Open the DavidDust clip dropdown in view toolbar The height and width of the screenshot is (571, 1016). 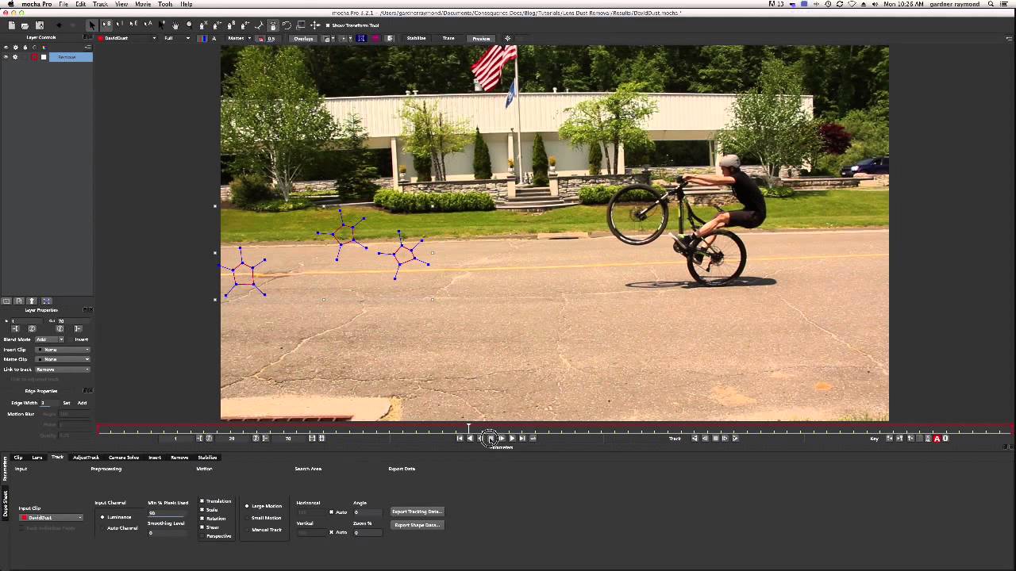coord(127,38)
